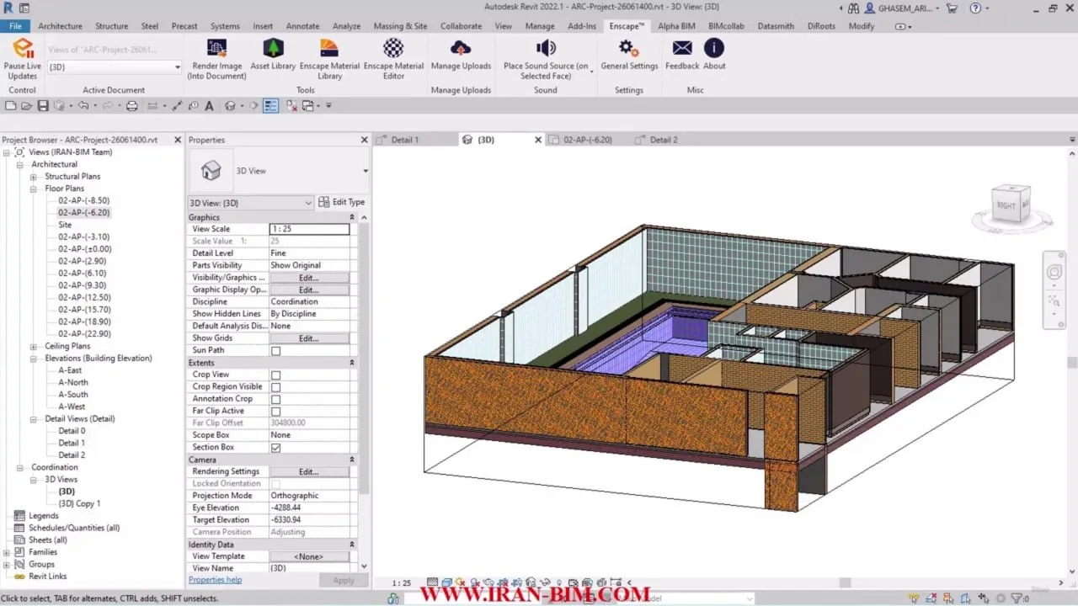
Task: Click Edit for Show Grids
Action: point(309,338)
